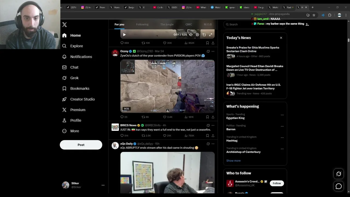Open more options on xQc Daily post
The width and height of the screenshot is (350, 197).
pos(213,144)
